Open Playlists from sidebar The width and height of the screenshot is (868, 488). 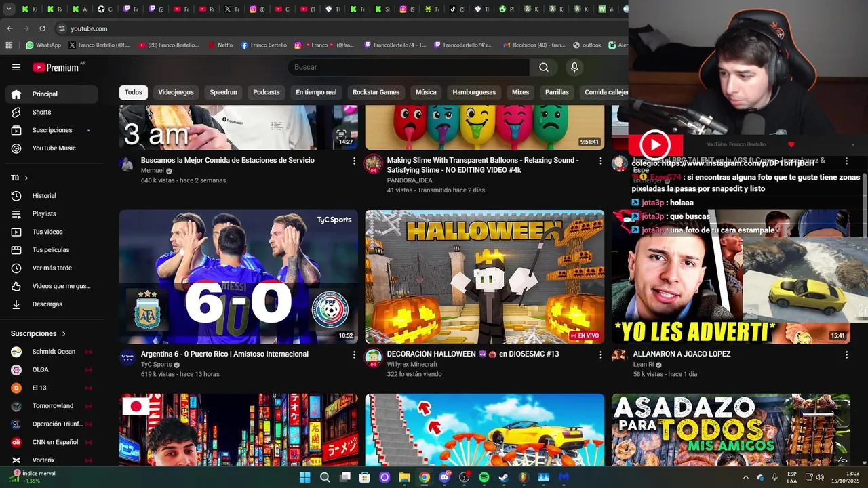pyautogui.click(x=52, y=213)
